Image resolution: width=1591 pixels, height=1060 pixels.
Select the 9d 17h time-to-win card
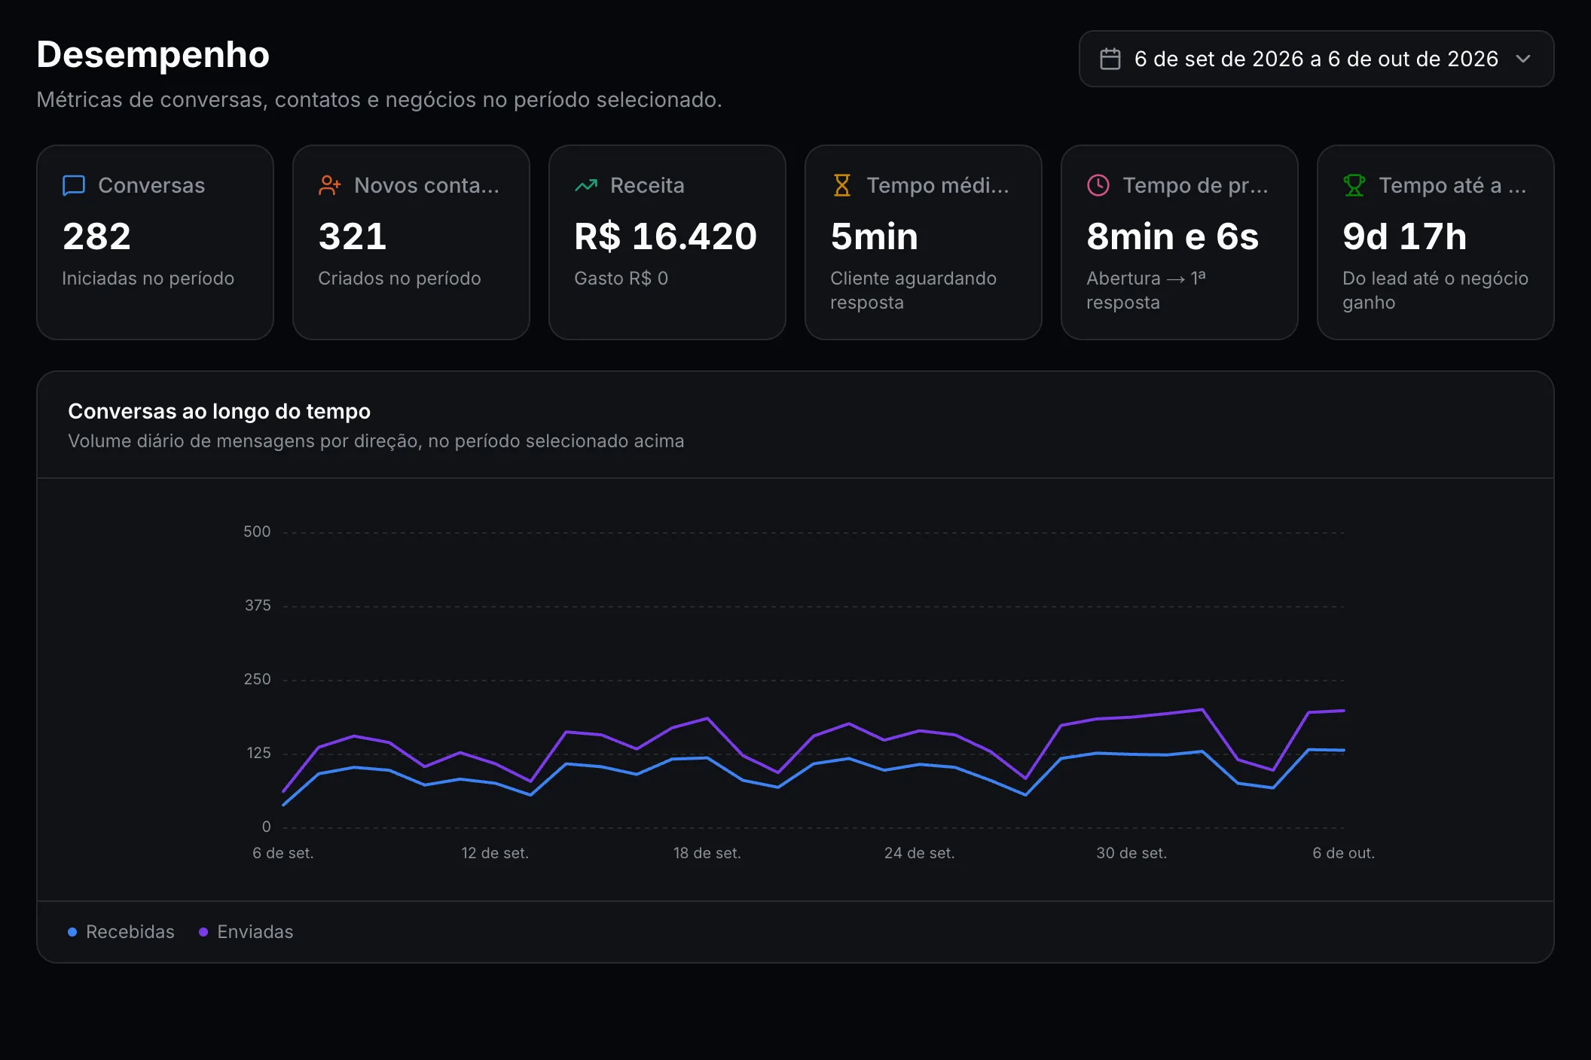tap(1436, 242)
